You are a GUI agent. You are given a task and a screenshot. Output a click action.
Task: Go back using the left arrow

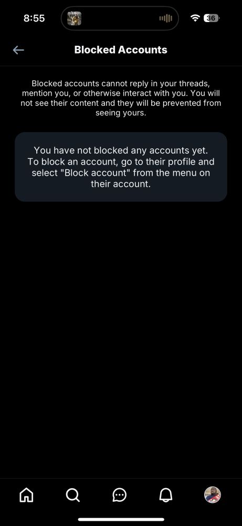coord(18,50)
